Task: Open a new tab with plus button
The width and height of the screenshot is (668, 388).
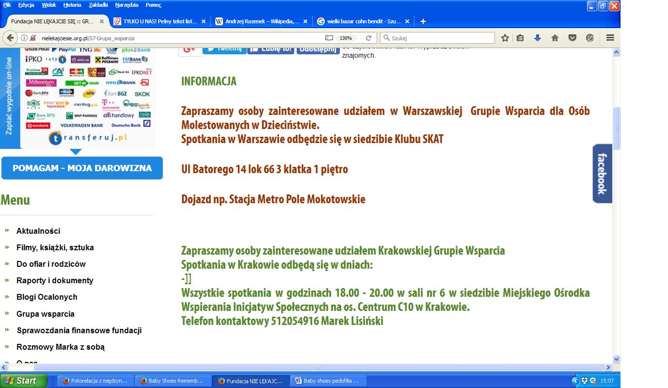Action: pos(423,21)
